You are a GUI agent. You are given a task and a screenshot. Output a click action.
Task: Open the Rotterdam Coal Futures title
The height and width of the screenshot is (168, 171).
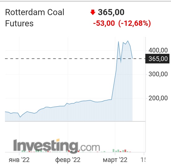point(35,18)
